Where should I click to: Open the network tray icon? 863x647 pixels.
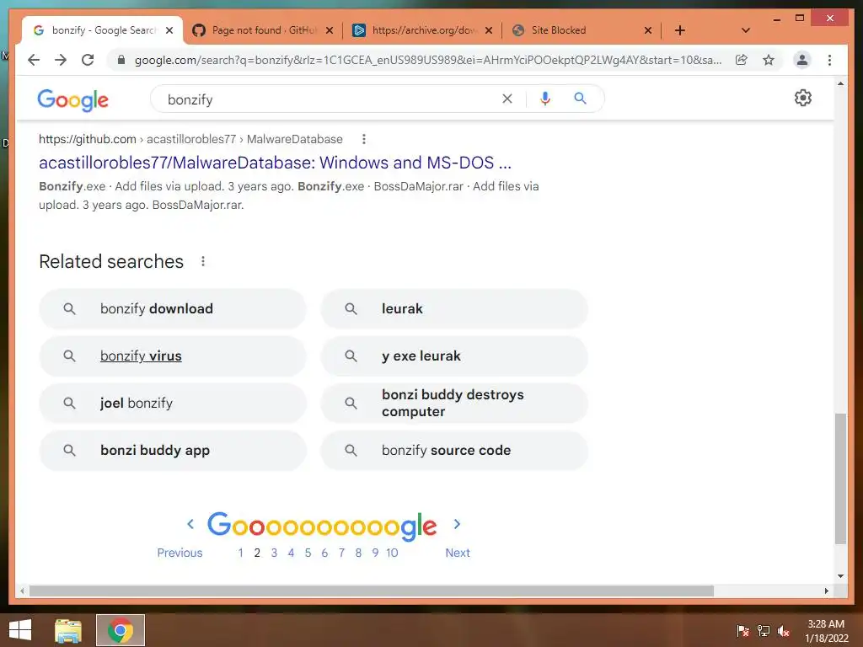pyautogui.click(x=764, y=630)
